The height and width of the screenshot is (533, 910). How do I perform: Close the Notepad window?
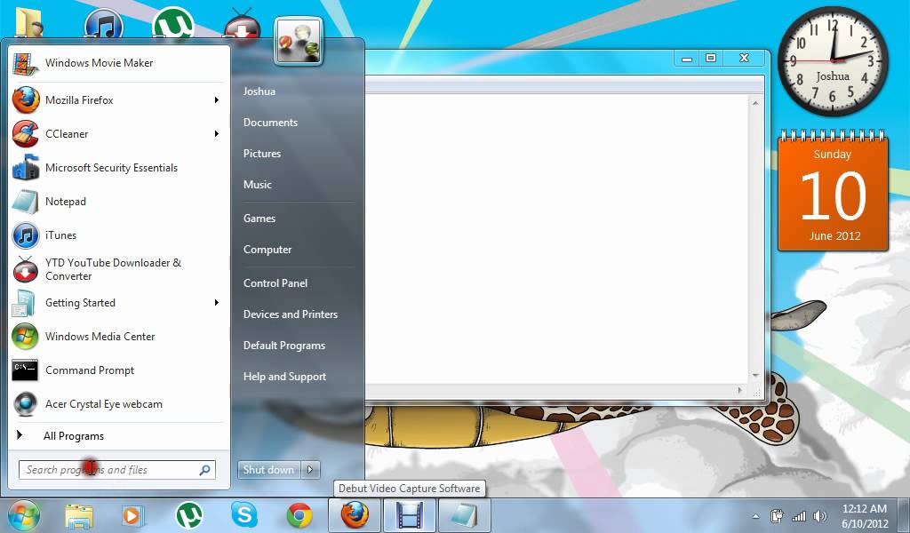(744, 58)
